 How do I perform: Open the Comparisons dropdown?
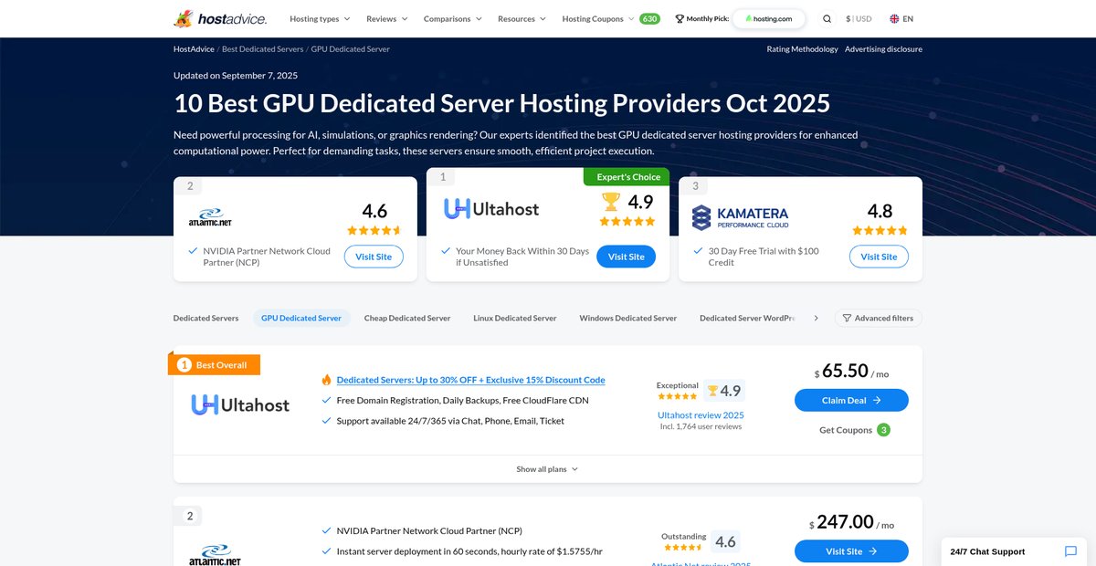coord(453,18)
